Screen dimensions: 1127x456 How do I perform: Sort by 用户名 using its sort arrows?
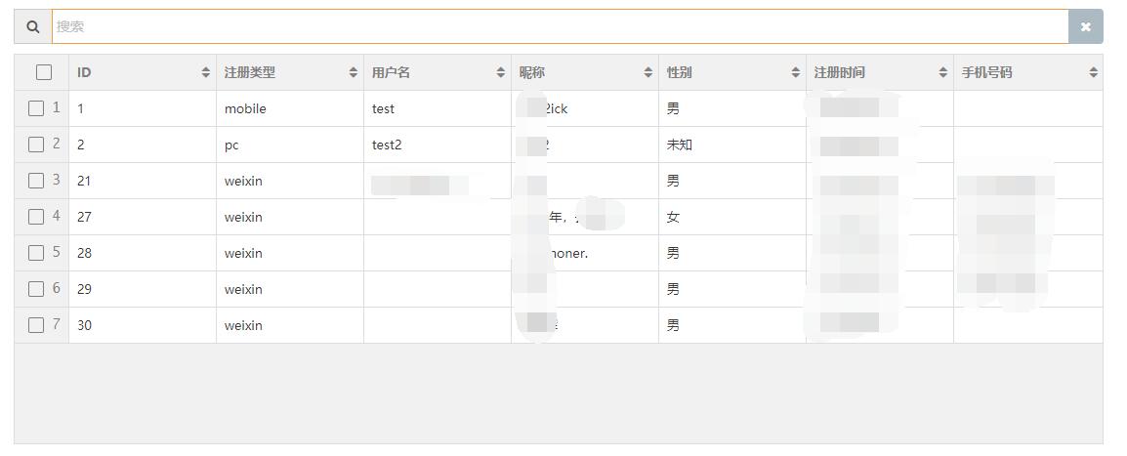click(500, 72)
